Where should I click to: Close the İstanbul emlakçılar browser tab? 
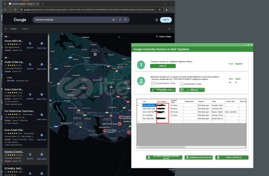click(x=38, y=3)
